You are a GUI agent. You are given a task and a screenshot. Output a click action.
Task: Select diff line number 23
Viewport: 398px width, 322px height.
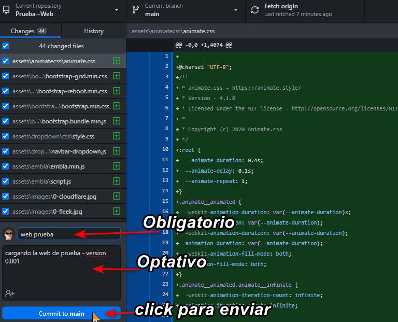click(x=165, y=284)
